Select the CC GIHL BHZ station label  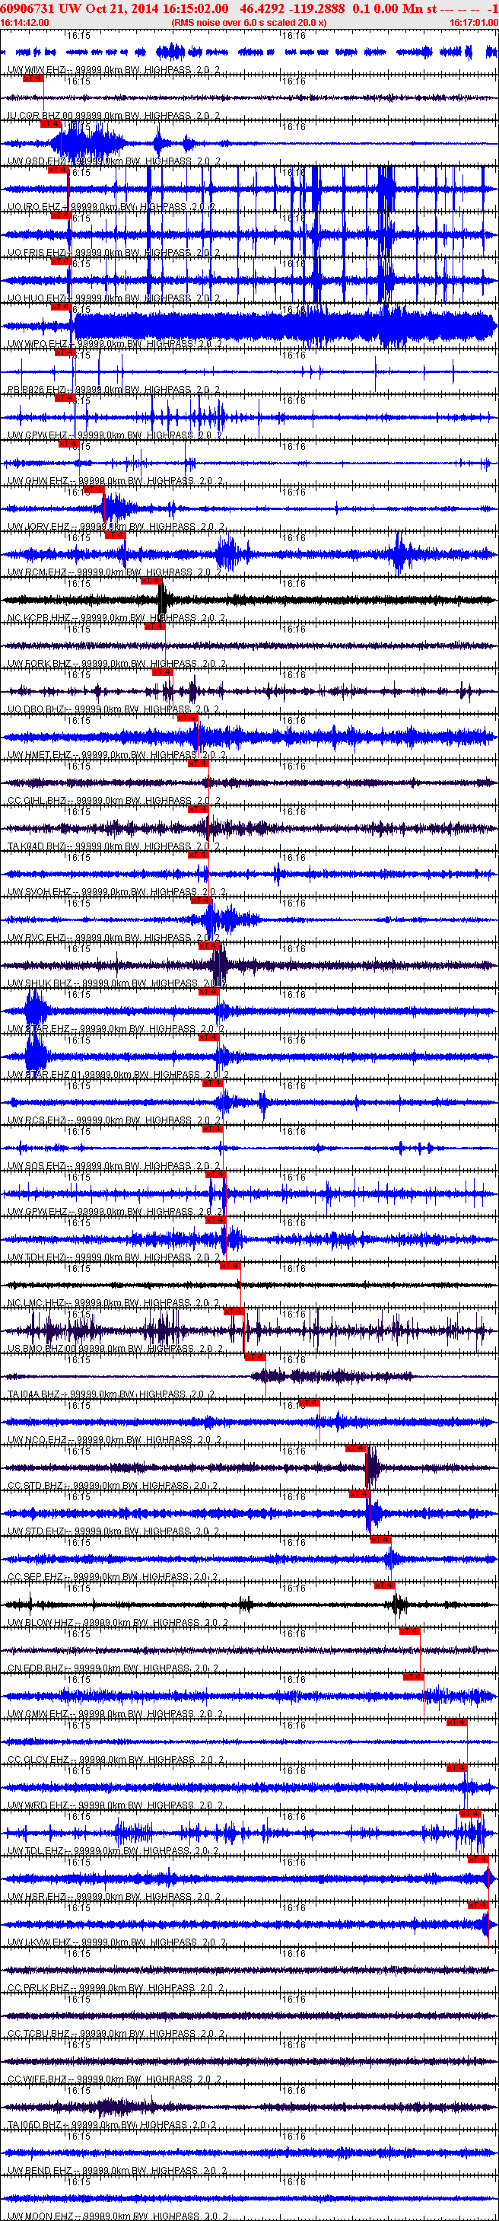click(114, 801)
